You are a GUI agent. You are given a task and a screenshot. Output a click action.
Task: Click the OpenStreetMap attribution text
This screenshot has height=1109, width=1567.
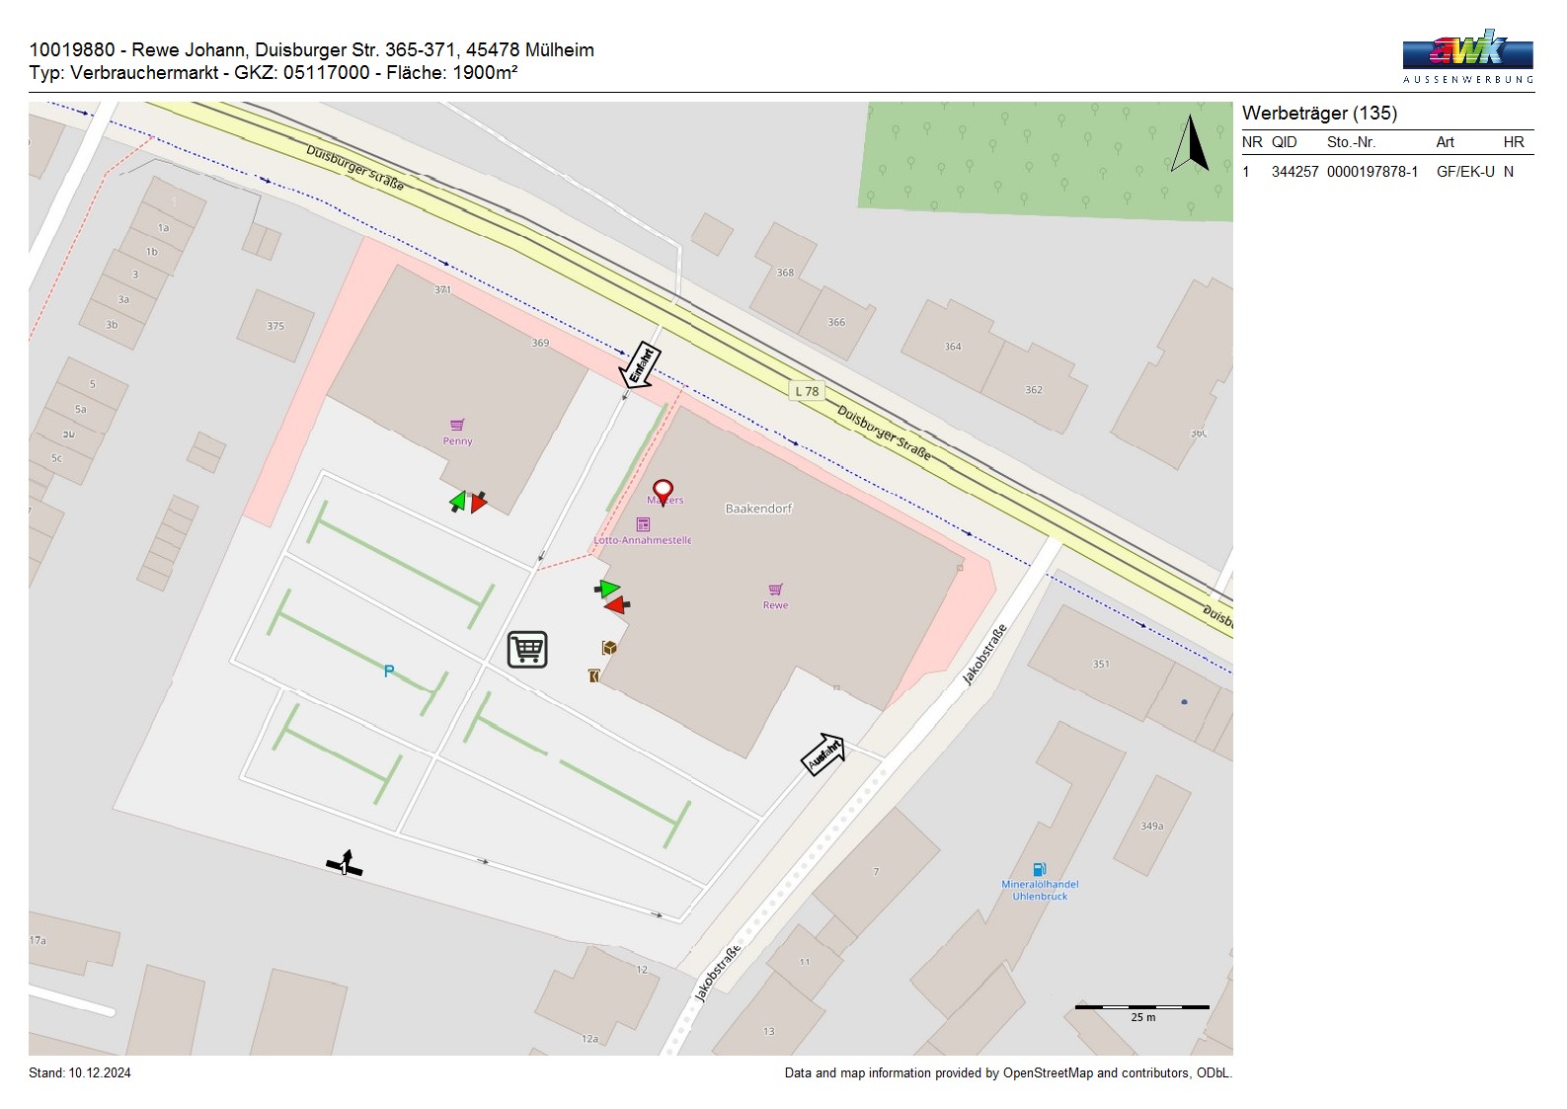pyautogui.click(x=1007, y=1073)
